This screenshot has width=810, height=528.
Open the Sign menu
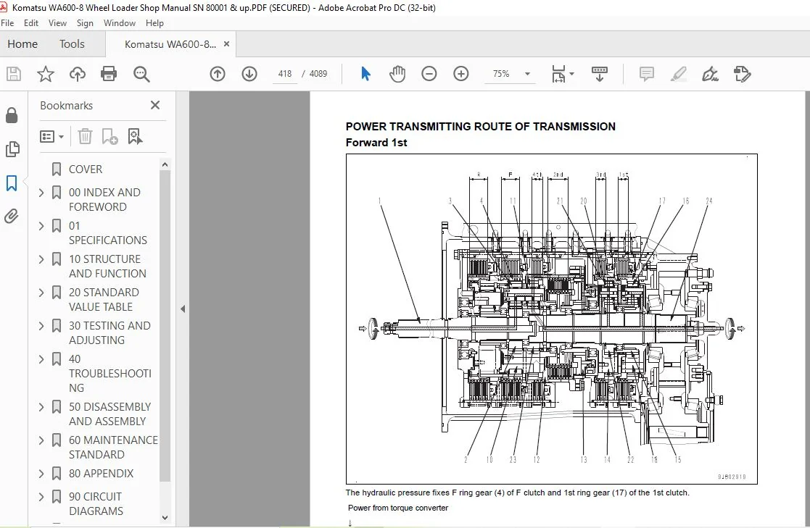pos(85,23)
